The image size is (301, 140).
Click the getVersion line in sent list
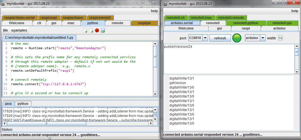pyautogui.click(x=177, y=83)
